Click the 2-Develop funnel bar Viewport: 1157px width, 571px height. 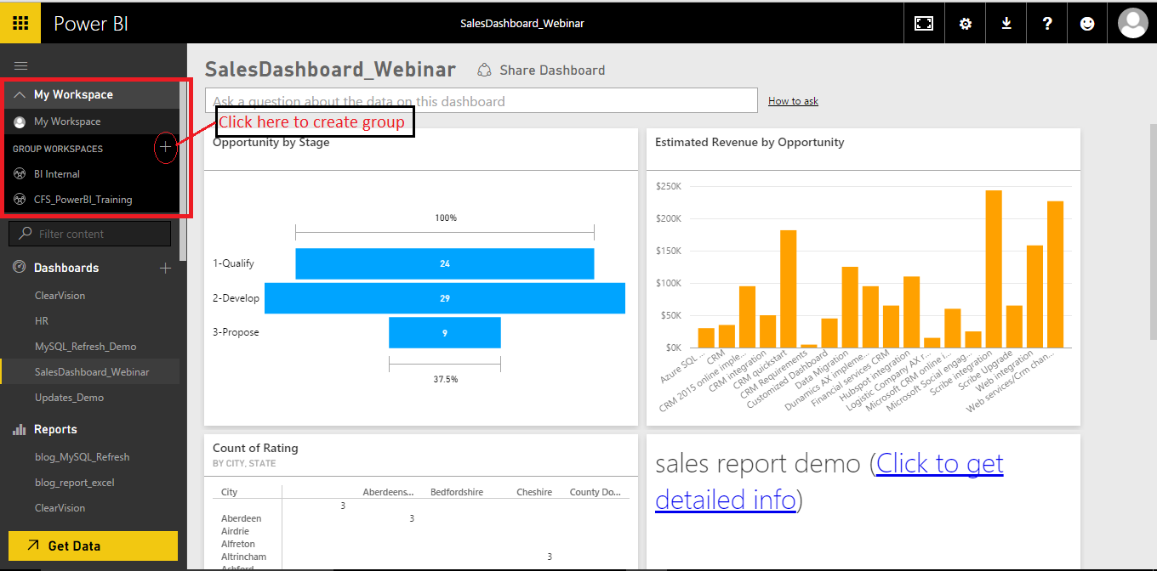(x=445, y=298)
